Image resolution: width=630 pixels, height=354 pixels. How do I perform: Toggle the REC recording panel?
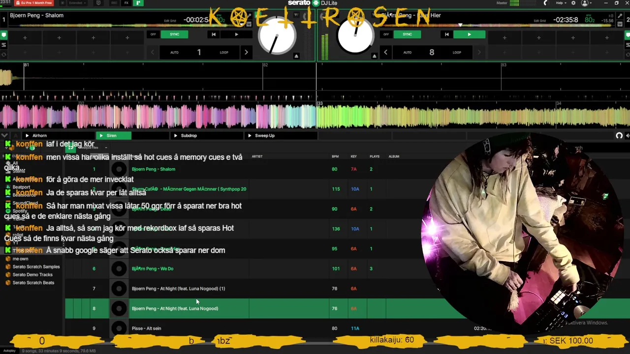(x=114, y=3)
